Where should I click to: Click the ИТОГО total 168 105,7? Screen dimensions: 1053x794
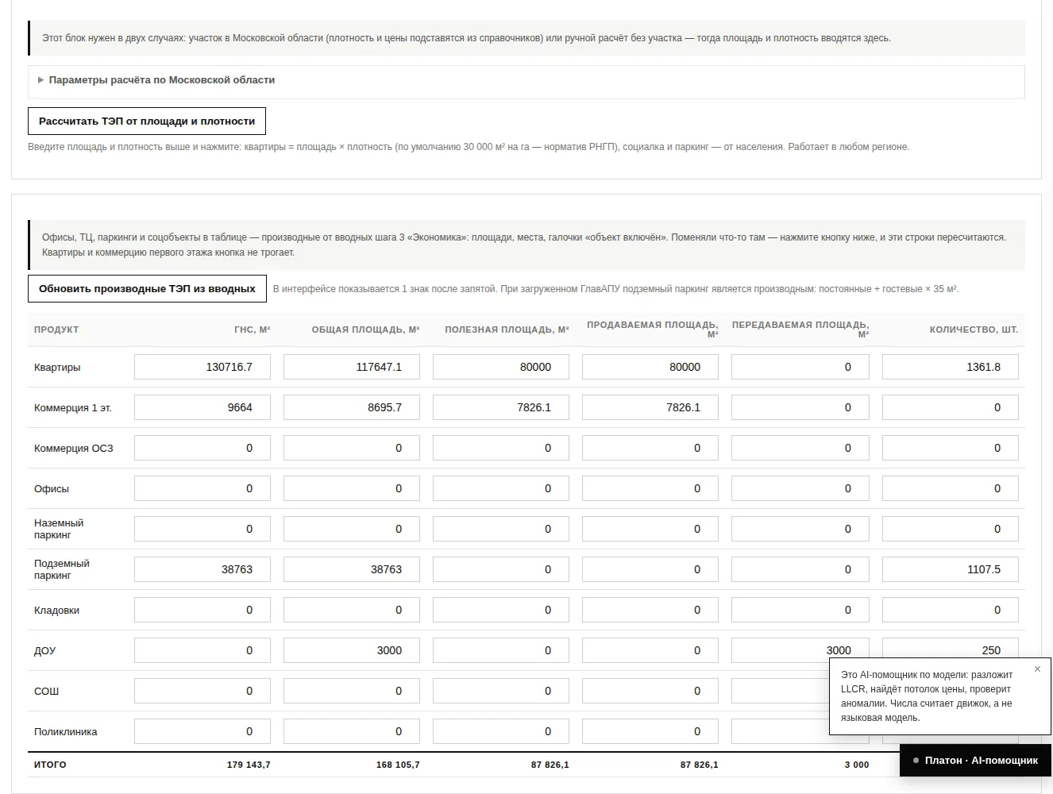[398, 765]
